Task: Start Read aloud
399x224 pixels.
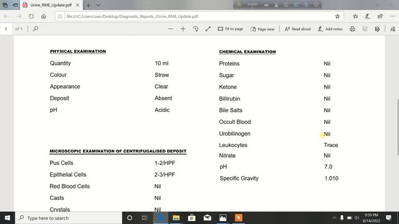Action: 297,29
